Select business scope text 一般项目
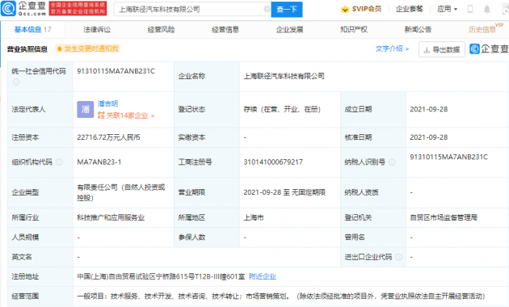 [x=90, y=296]
